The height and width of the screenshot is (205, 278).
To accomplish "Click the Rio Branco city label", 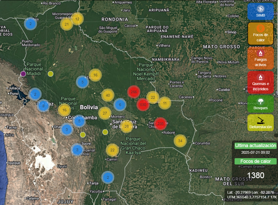I will [x=52, y=3].
